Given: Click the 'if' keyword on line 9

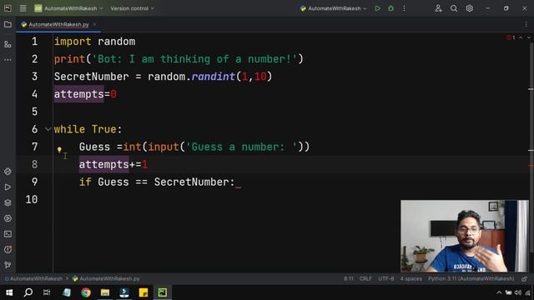Looking at the screenshot, I should [85, 182].
